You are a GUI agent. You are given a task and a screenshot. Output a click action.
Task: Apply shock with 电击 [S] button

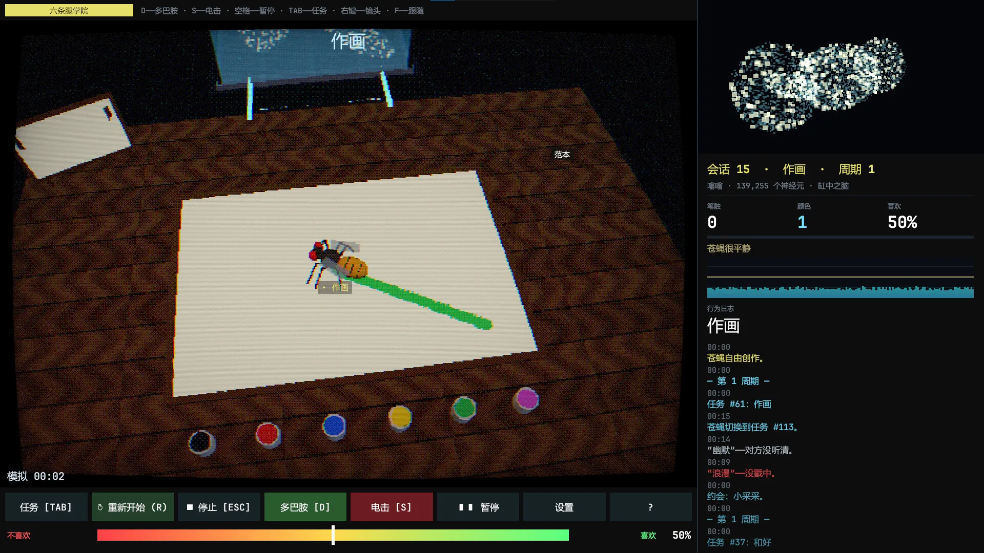392,507
